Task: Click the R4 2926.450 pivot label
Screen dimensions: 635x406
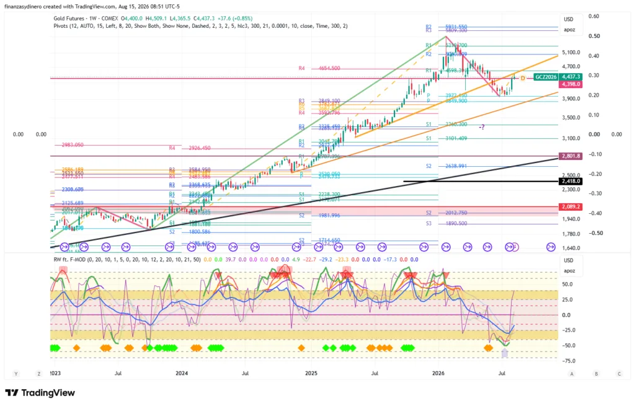Action: [190, 148]
